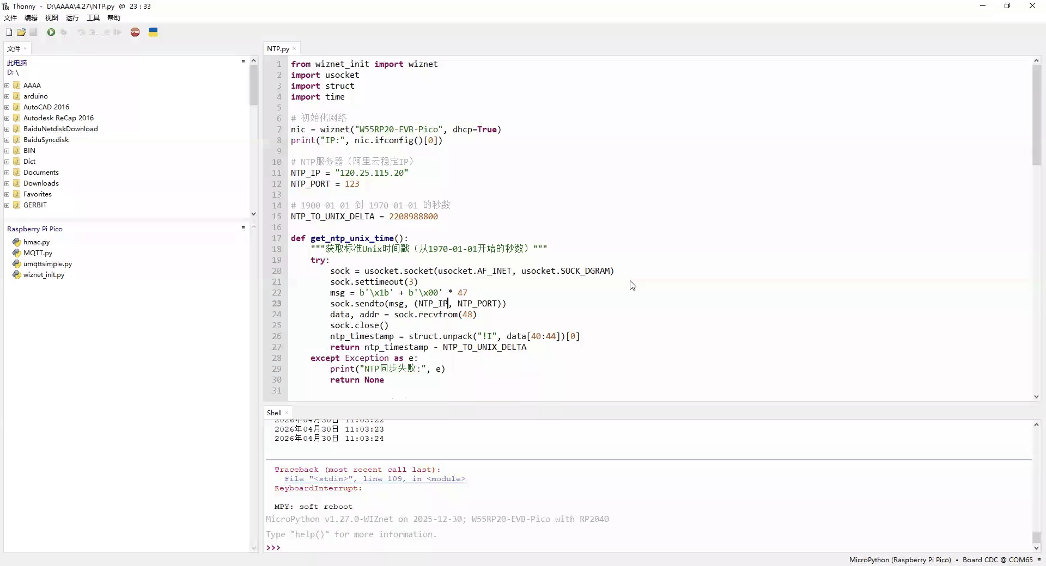Open a file using the folder icon
This screenshot has width=1046, height=566.
pyautogui.click(x=21, y=33)
